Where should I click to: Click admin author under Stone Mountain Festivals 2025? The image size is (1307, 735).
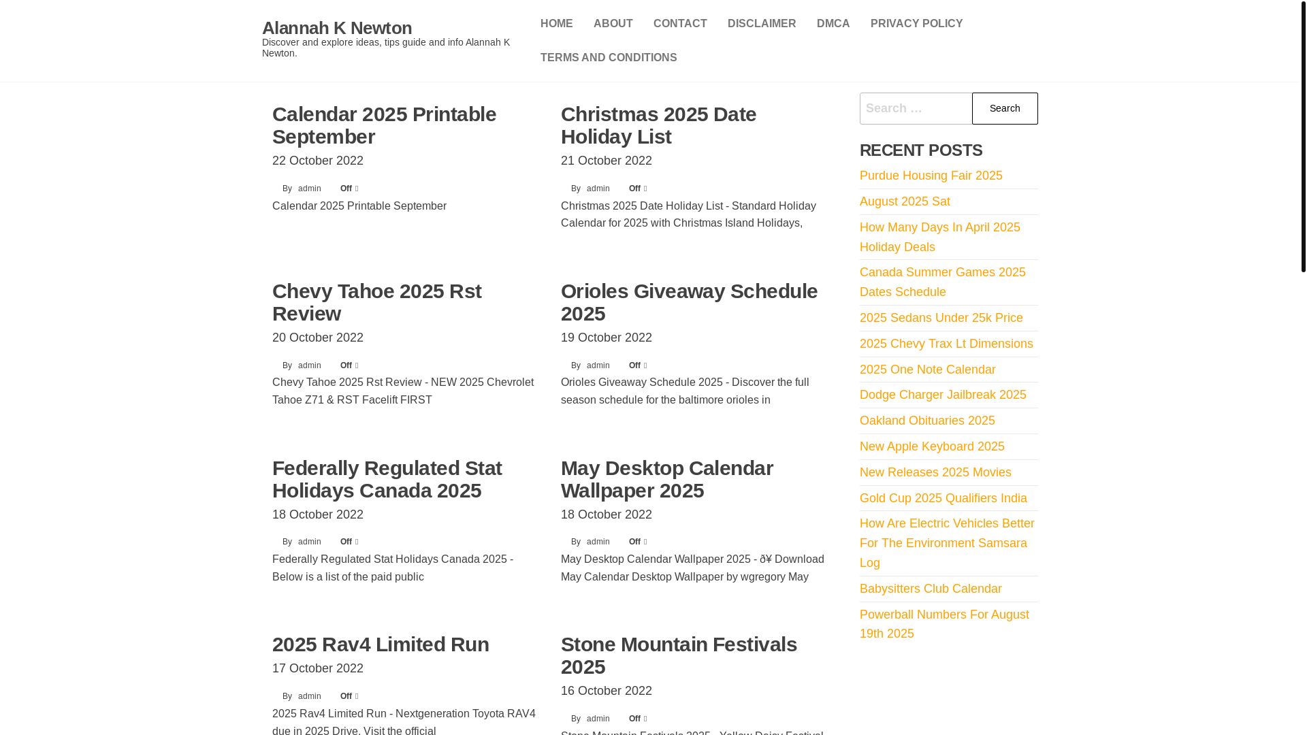pyautogui.click(x=598, y=719)
